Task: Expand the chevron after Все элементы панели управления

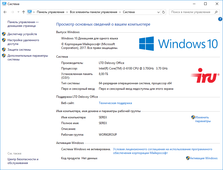Action: click(120, 12)
